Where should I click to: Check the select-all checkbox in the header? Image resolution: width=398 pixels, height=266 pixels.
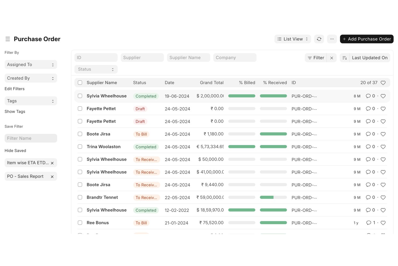coord(80,83)
